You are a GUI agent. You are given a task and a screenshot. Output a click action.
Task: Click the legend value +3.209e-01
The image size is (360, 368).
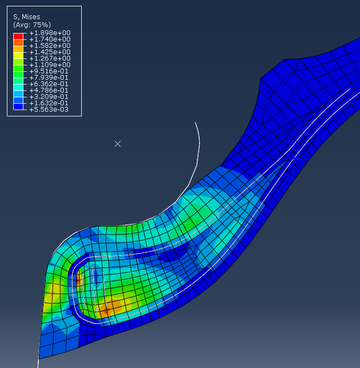tap(49, 97)
